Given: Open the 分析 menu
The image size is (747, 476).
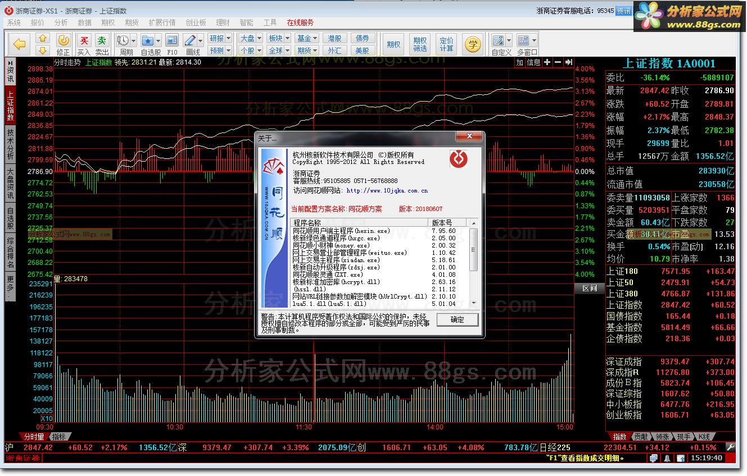Looking at the screenshot, I should [61, 22].
